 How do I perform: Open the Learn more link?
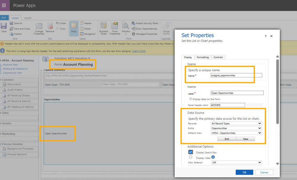tap(139, 51)
